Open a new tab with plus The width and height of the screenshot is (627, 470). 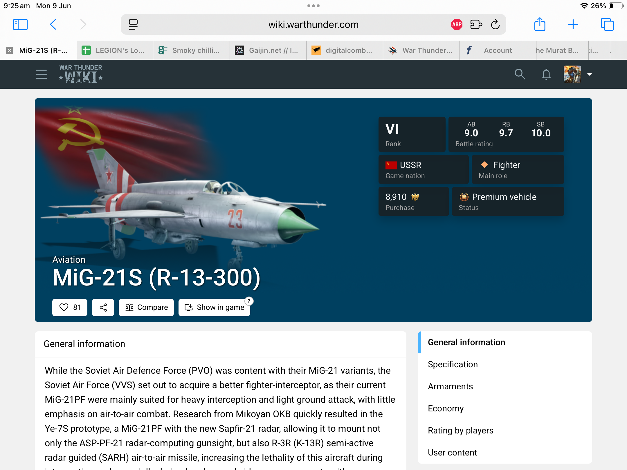click(x=573, y=24)
